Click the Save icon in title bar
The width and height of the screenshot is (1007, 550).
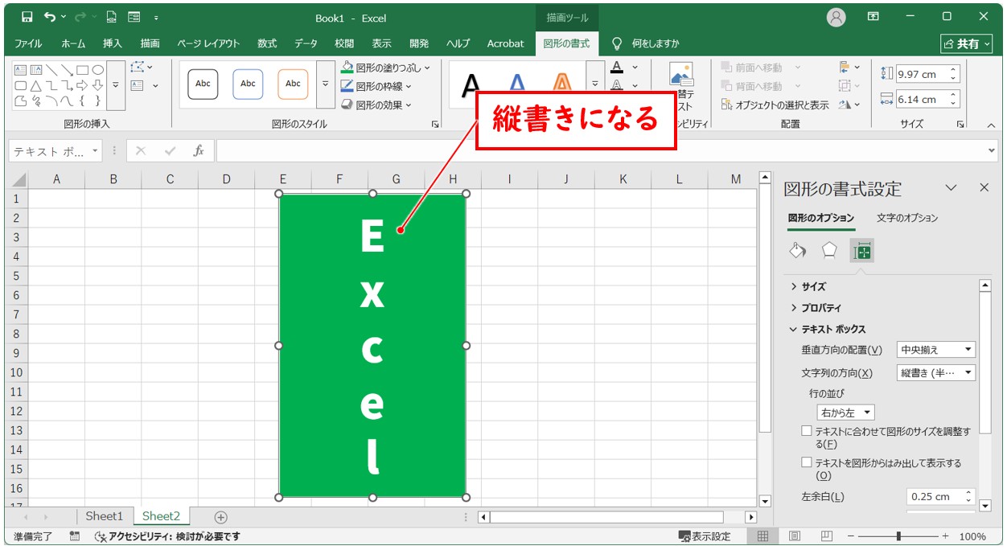tap(27, 17)
